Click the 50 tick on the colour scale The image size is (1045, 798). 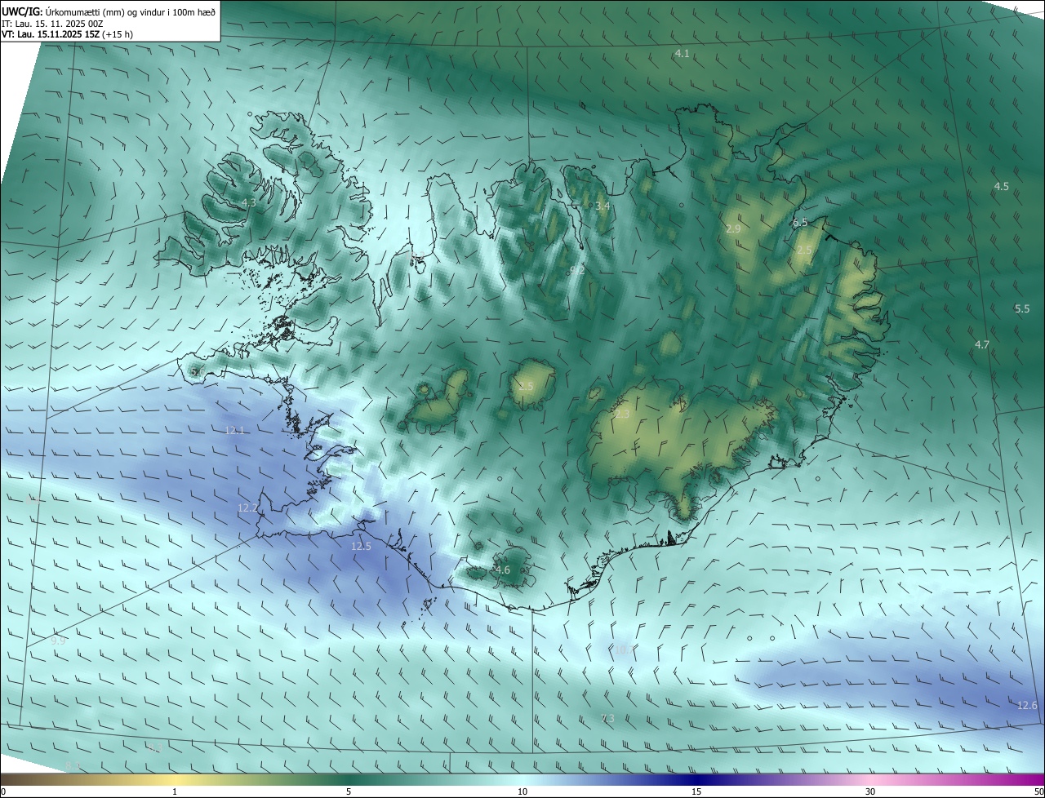tap(1038, 791)
